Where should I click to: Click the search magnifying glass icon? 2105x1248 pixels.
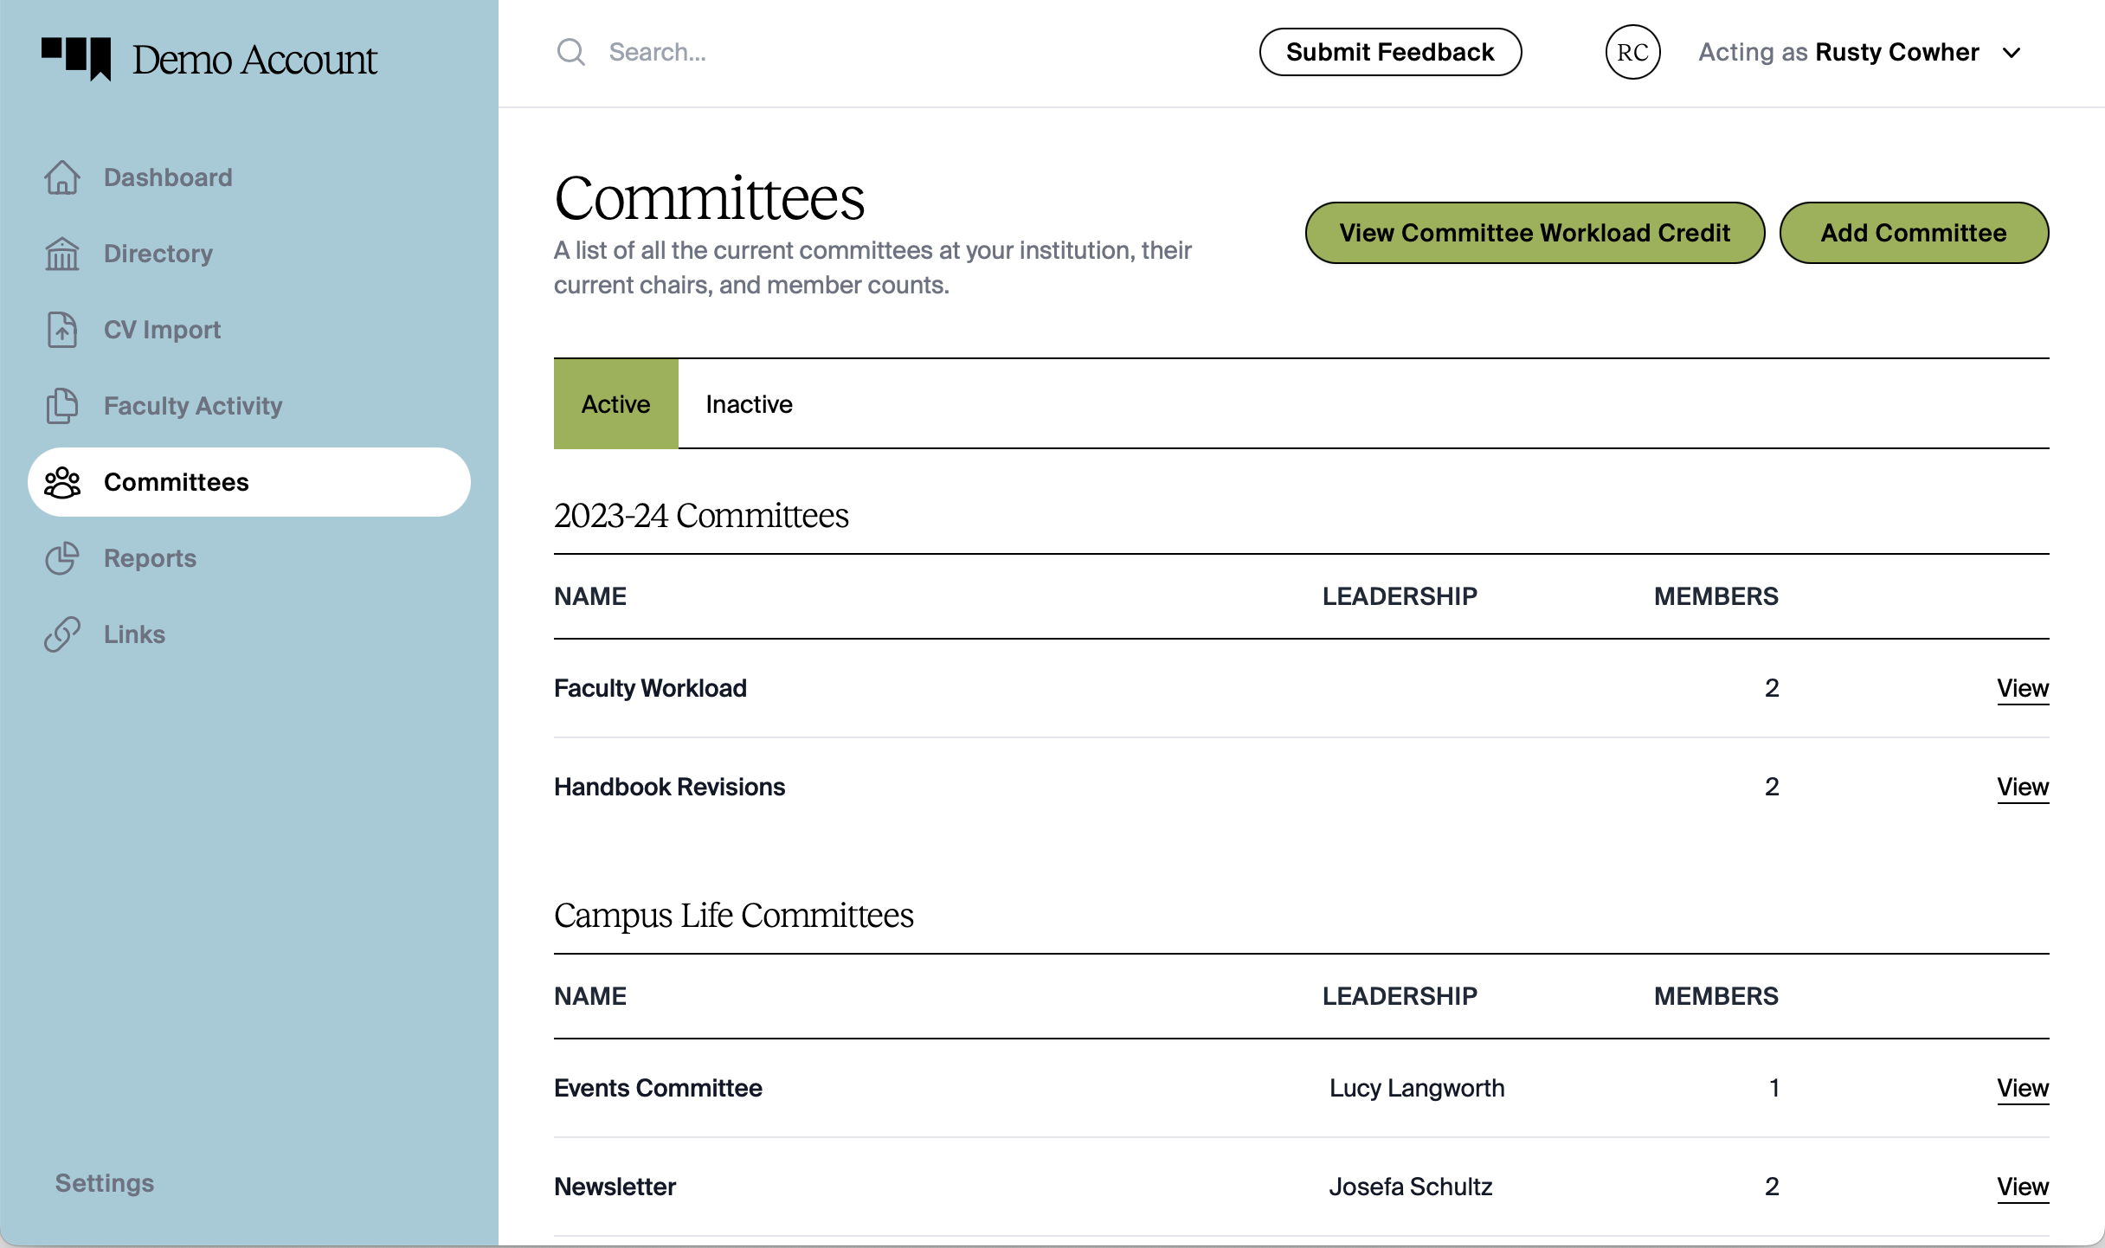point(570,51)
